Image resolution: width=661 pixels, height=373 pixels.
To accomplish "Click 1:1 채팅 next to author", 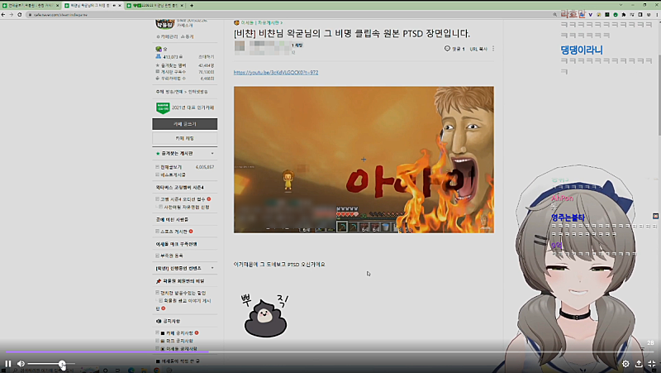I will point(297,45).
